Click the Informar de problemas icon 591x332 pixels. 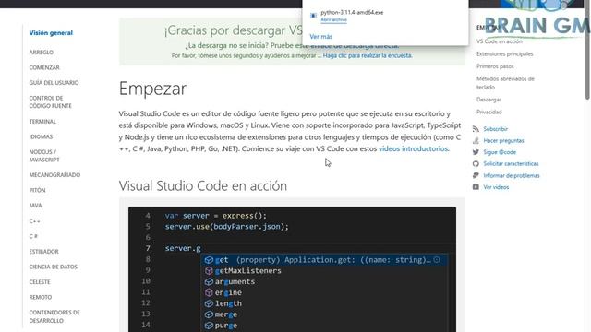tap(476, 175)
